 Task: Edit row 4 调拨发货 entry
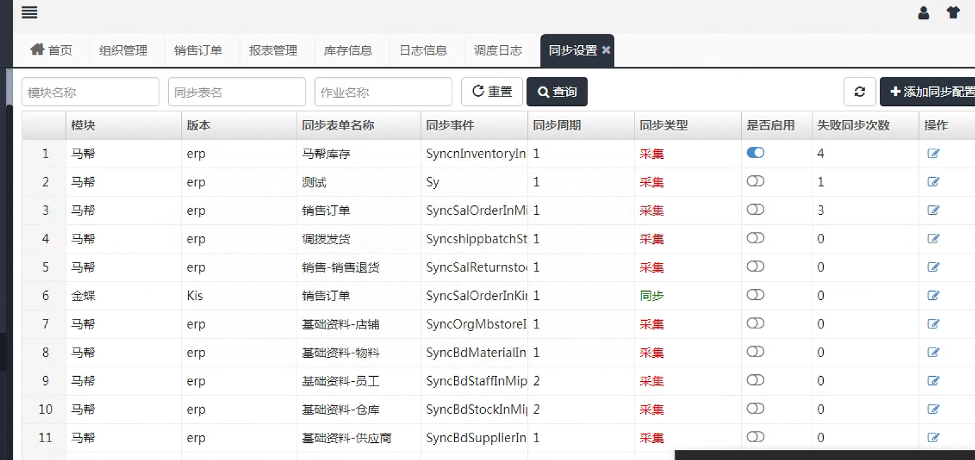tap(933, 239)
